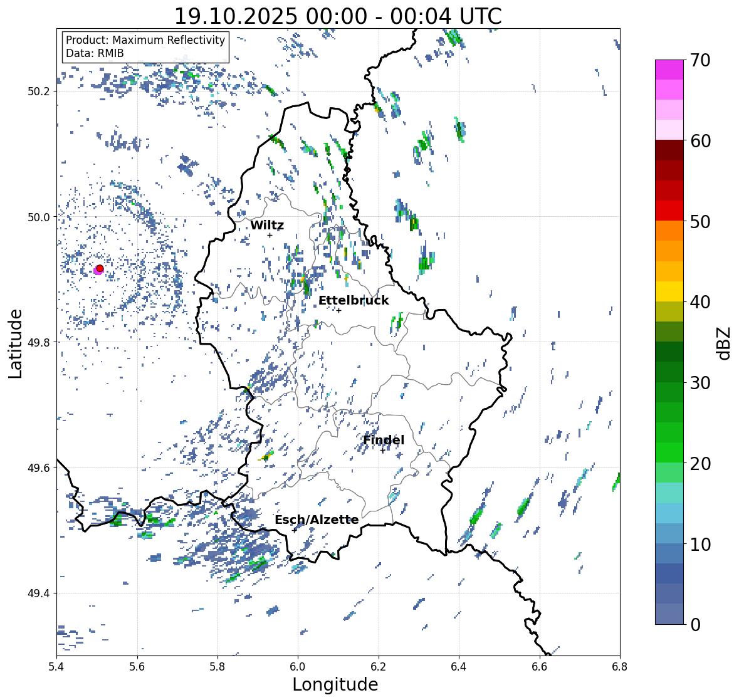Click the Esch/Alzette city label
The height and width of the screenshot is (700, 739).
tap(317, 520)
